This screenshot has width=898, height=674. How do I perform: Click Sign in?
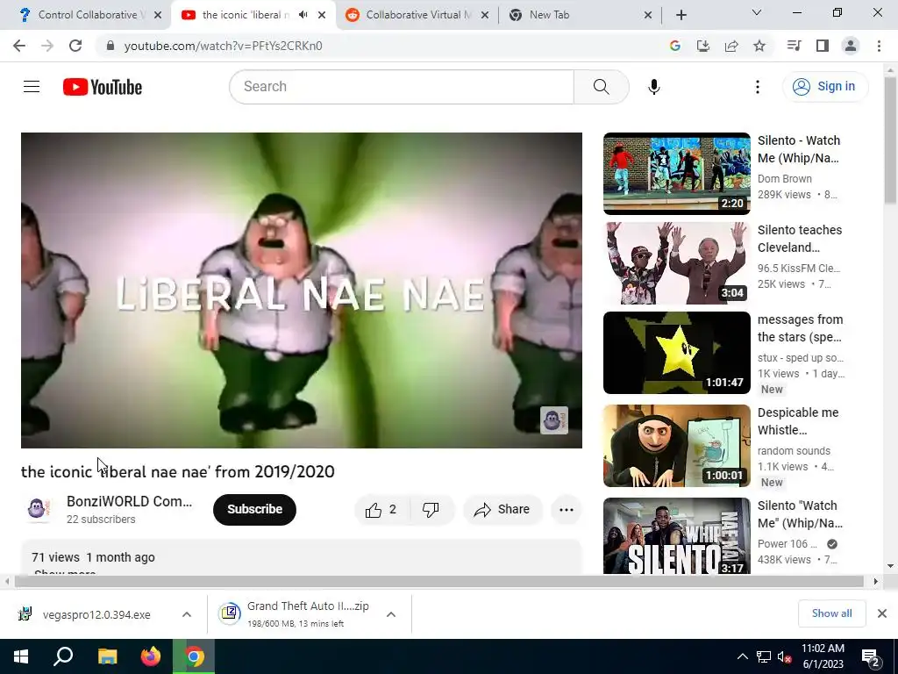click(x=825, y=87)
